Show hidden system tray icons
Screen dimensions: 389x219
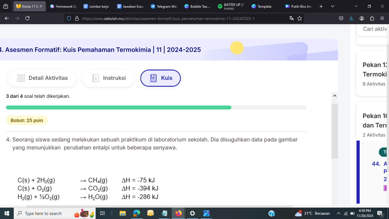(x=339, y=213)
